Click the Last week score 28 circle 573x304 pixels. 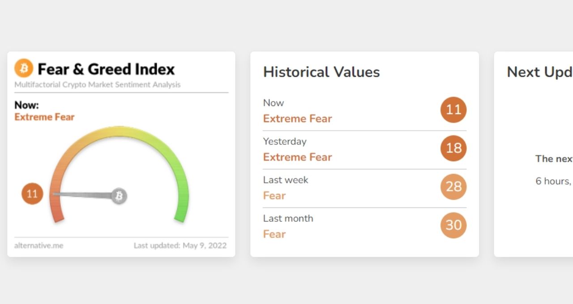click(x=453, y=186)
